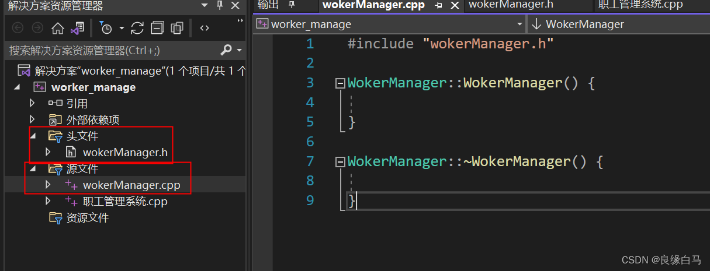Click the Solution Explorer search box
Image resolution: width=710 pixels, height=271 pixels.
pyautogui.click(x=111, y=50)
